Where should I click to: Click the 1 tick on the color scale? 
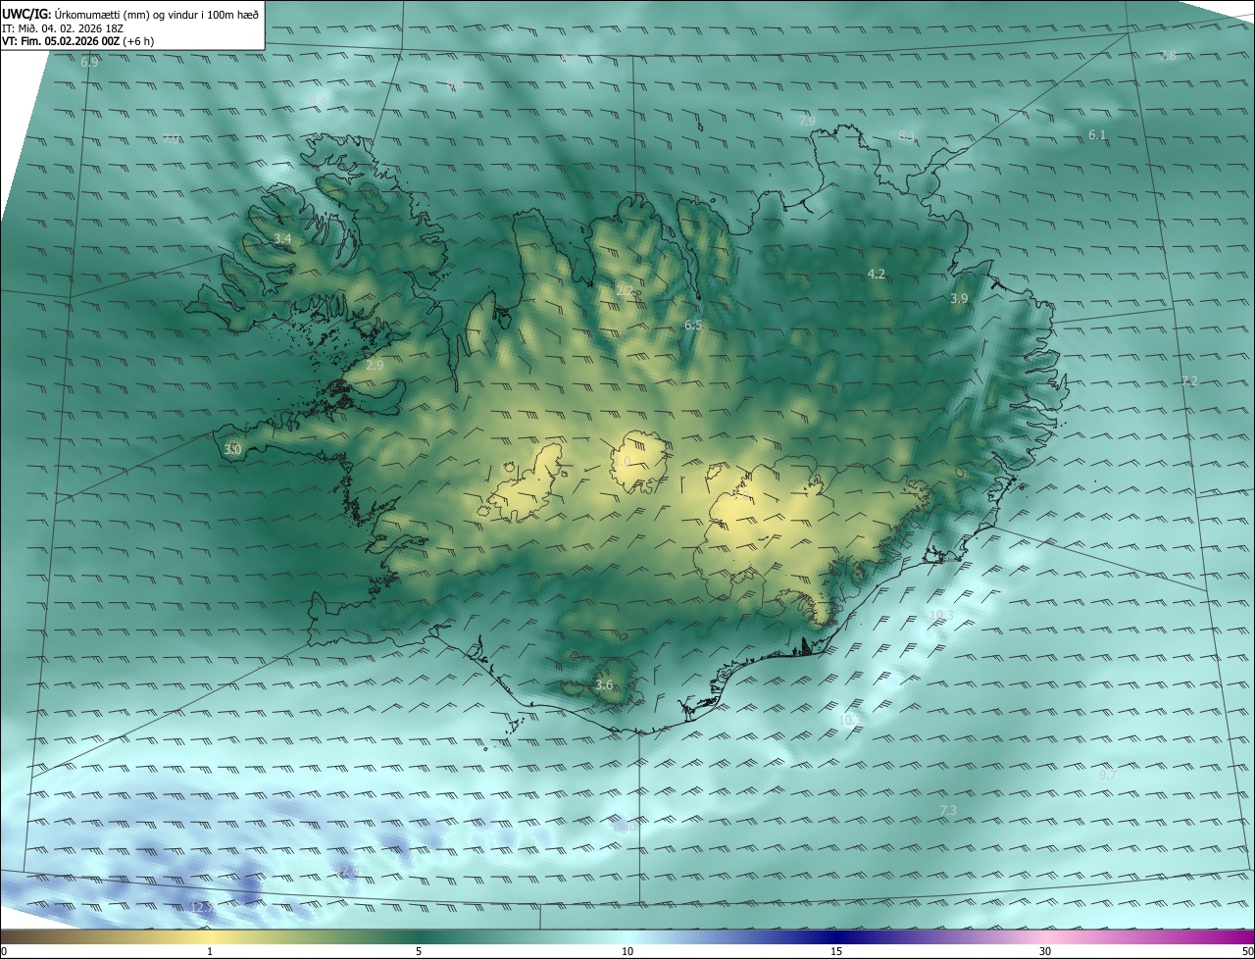[x=210, y=951]
